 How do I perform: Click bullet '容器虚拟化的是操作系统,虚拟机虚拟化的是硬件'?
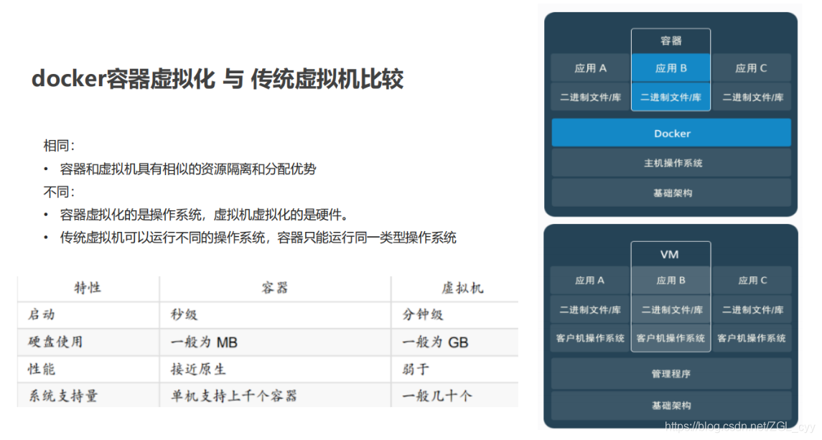pyautogui.click(x=205, y=215)
